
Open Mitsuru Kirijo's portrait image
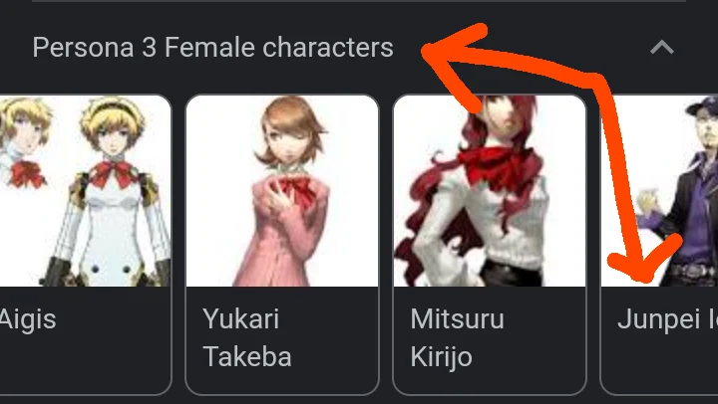coord(490,191)
